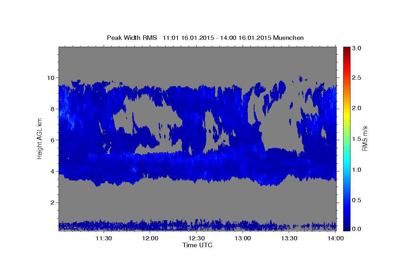The width and height of the screenshot is (416, 277).
Task: Click the colorbar value 0.0
Action: tap(357, 229)
